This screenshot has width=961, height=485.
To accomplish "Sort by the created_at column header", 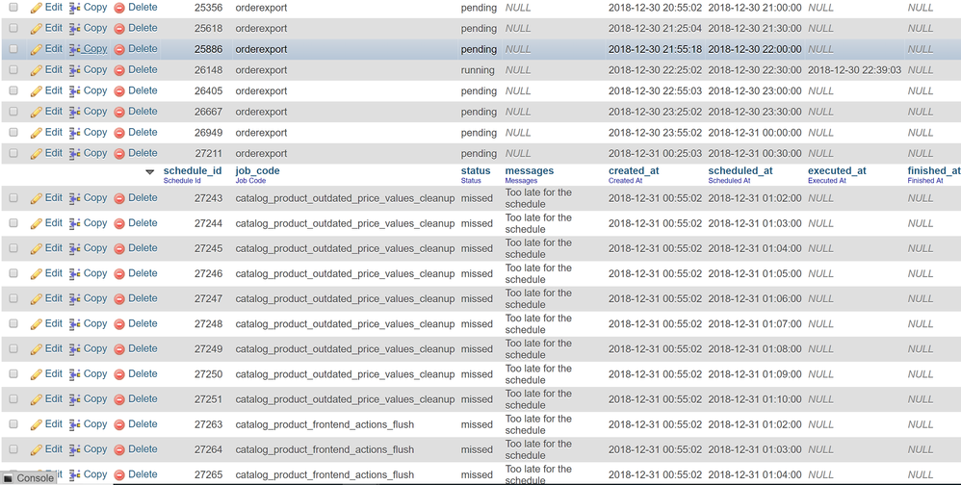I will (634, 170).
